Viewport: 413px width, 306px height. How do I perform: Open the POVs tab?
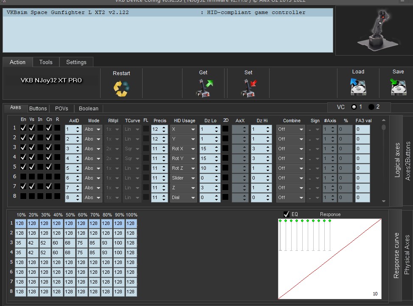[x=62, y=109]
